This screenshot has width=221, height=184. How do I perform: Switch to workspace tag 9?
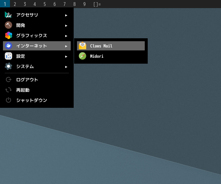pos(84,4)
